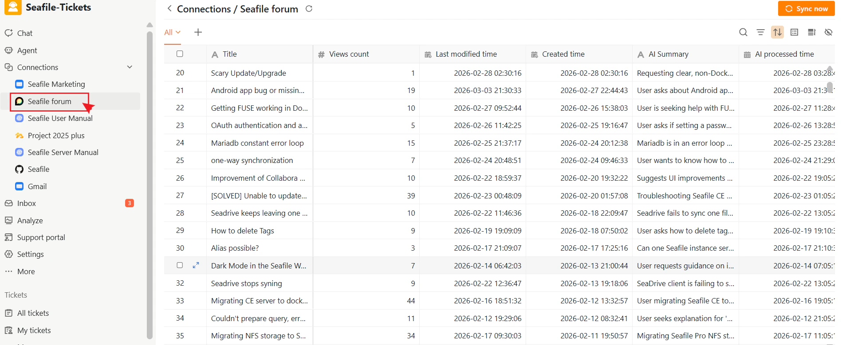Screen dimensions: 842x345
Task: Click the AI processed time column header
Action: [x=787, y=54]
